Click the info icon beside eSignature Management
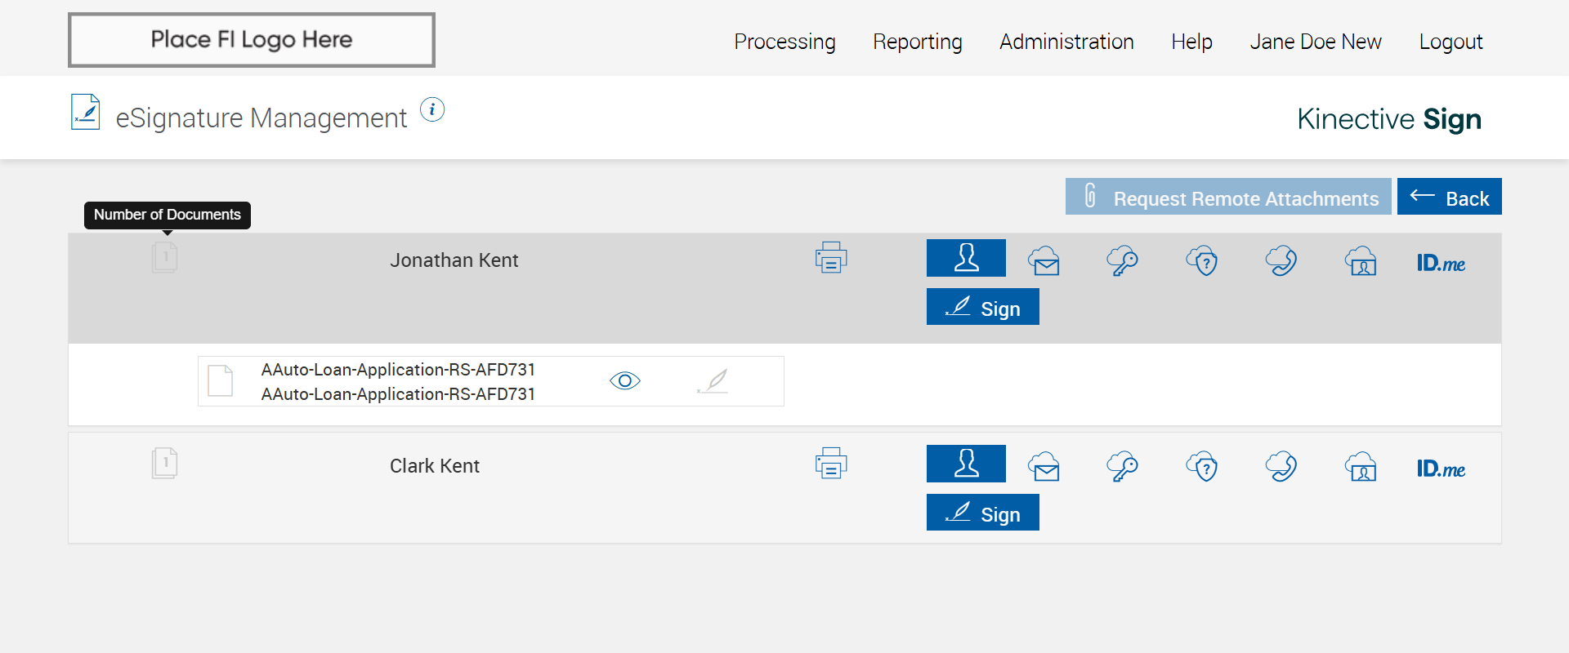Screen dimensions: 1569x653 [x=432, y=109]
